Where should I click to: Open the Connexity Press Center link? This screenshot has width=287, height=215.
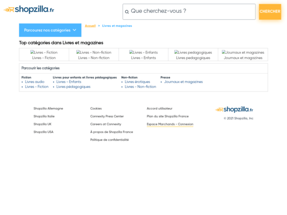[107, 116]
